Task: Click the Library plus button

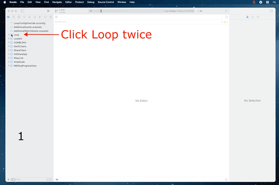Action: pyautogui.click(x=226, y=11)
